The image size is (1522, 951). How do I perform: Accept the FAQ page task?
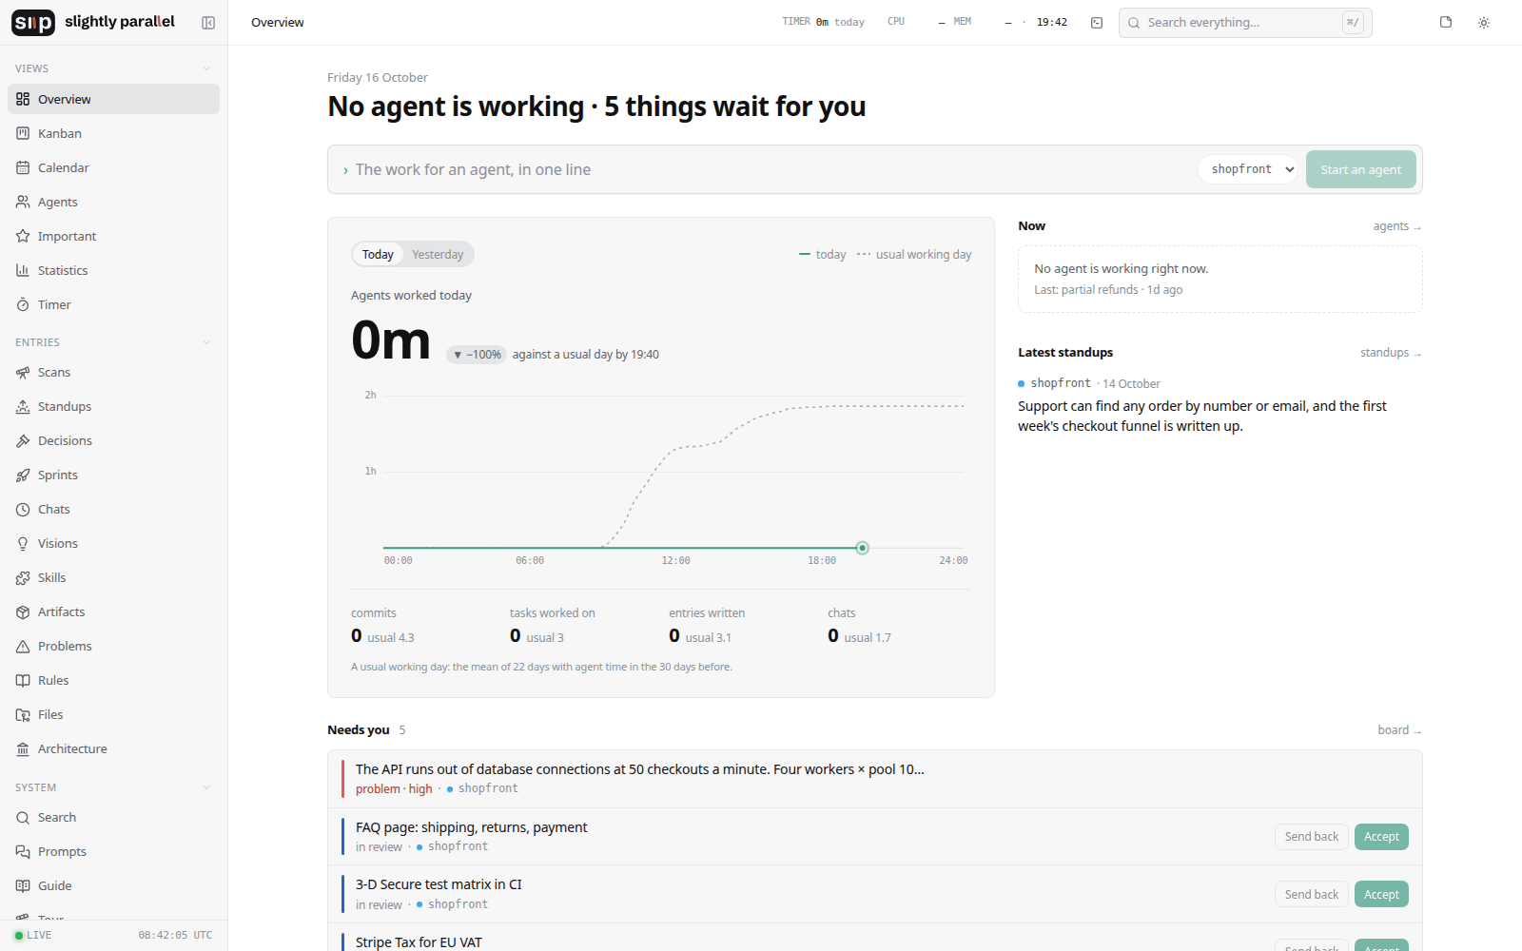pos(1381,837)
